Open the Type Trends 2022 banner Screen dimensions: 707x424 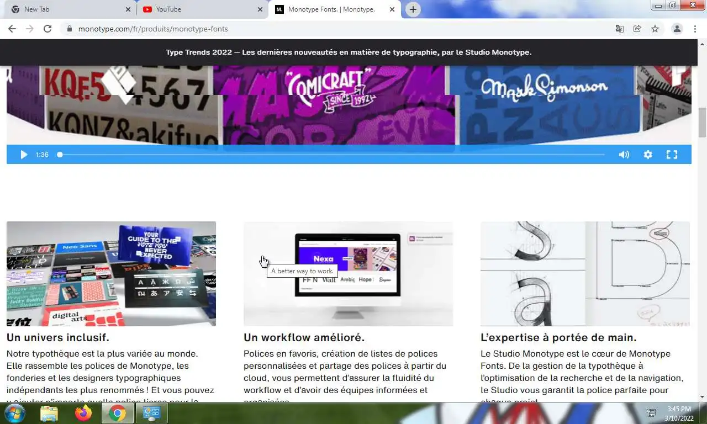click(349, 52)
